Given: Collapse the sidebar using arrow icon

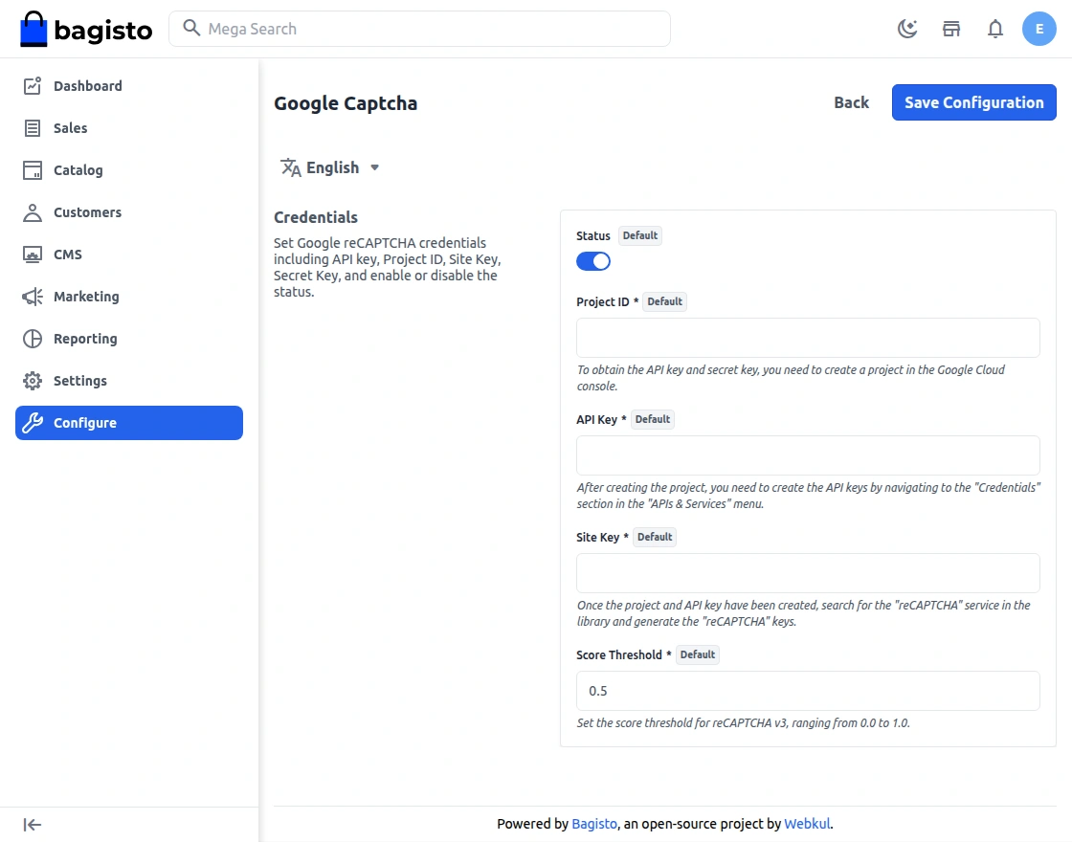Looking at the screenshot, I should tap(33, 825).
